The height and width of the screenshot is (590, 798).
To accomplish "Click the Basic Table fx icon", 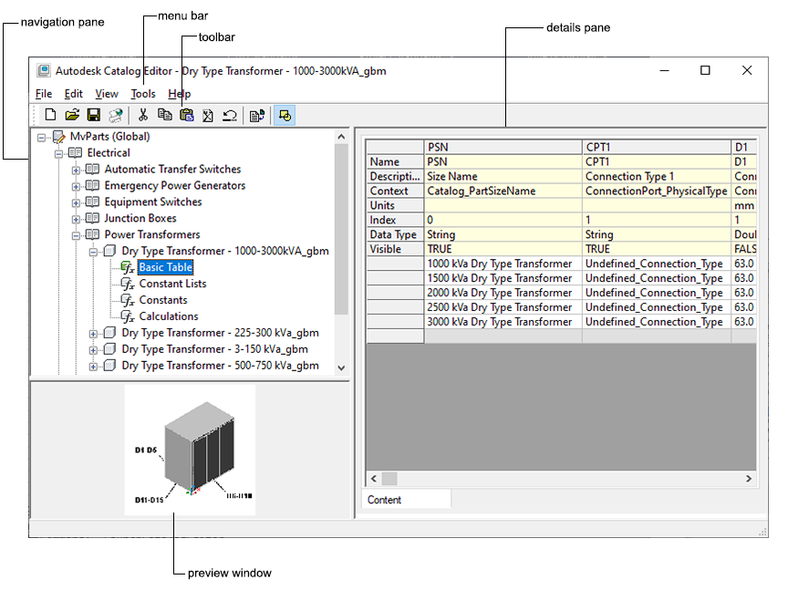I will pyautogui.click(x=128, y=267).
